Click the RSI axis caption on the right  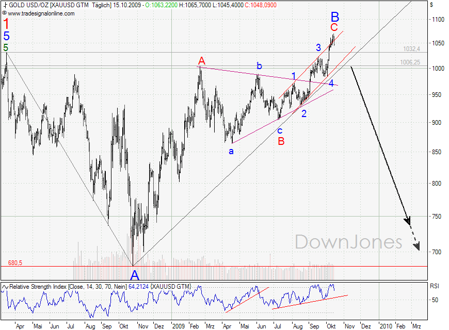tap(435, 286)
